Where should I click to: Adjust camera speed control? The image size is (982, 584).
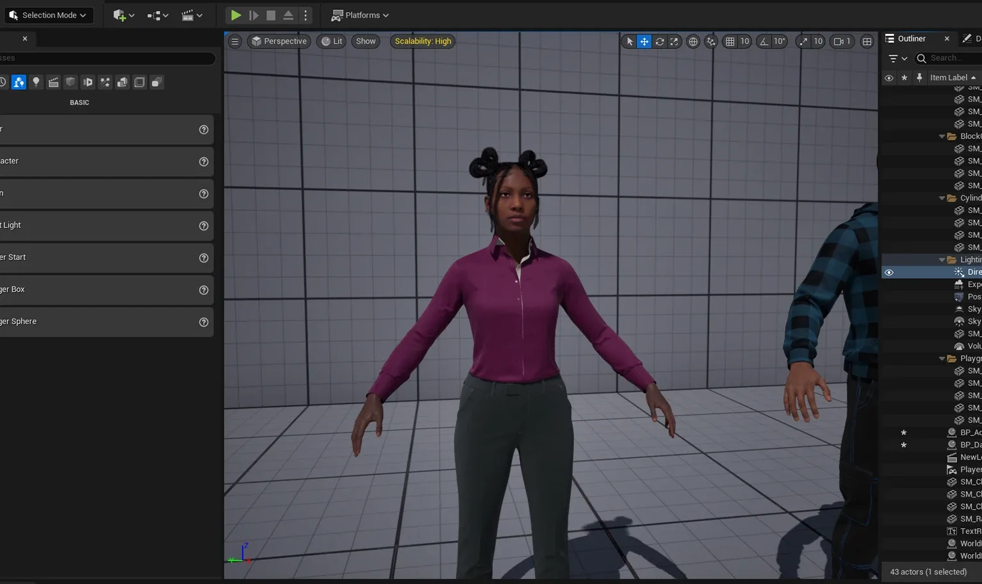[x=842, y=41]
